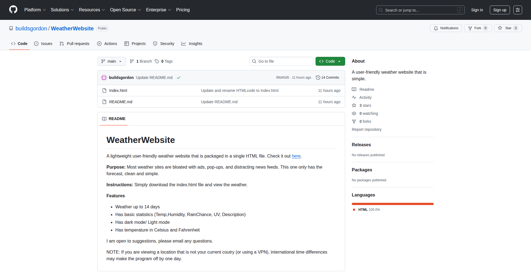Follow the 'here' link in the README
Image resolution: width=531 pixels, height=274 pixels.
(296, 156)
